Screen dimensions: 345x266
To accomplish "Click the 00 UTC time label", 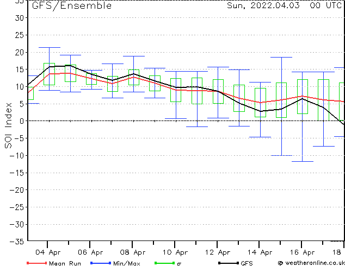I will [326, 5].
